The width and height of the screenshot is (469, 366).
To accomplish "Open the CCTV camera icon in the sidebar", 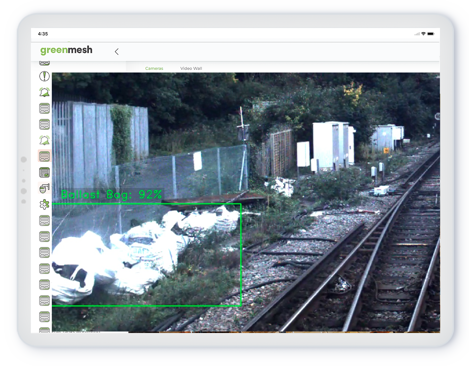I will pos(44,188).
